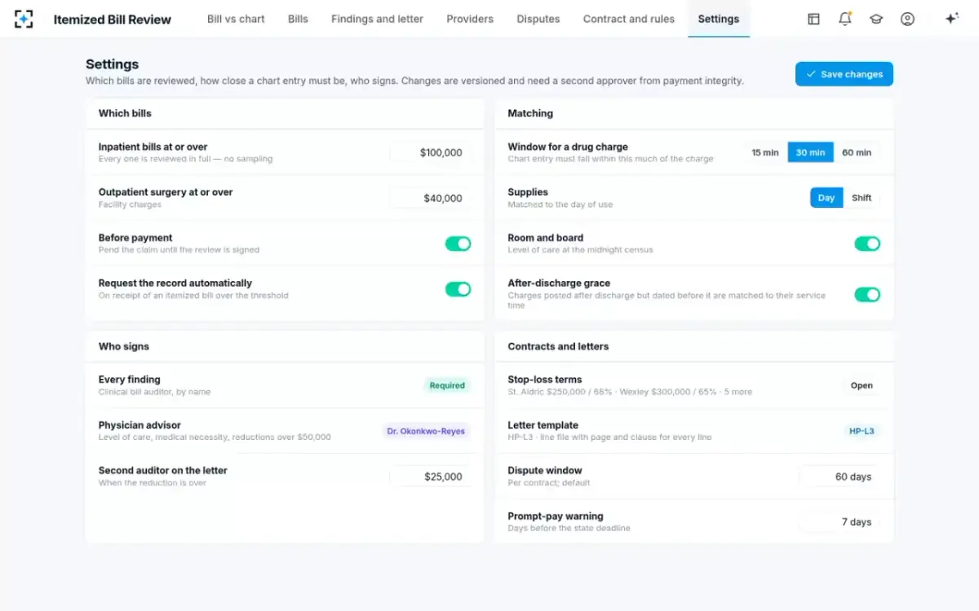The width and height of the screenshot is (979, 611).
Task: Open Providers tab
Action: tap(470, 19)
